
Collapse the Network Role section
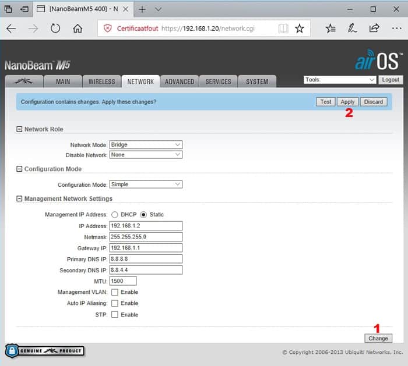[19, 129]
